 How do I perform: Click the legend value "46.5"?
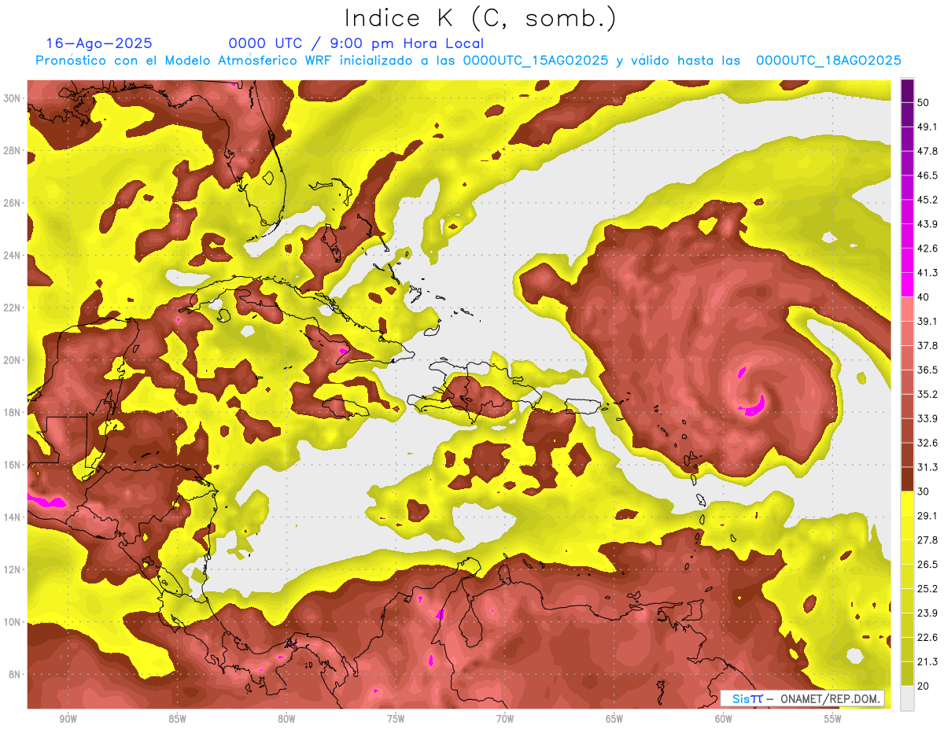point(927,175)
